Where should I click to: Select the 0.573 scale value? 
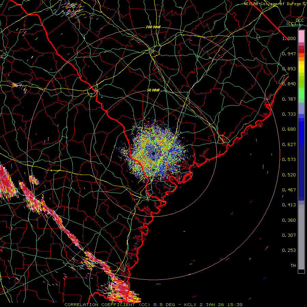289,160
